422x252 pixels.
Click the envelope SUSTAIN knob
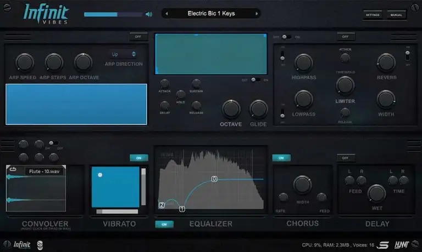pyautogui.click(x=196, y=84)
